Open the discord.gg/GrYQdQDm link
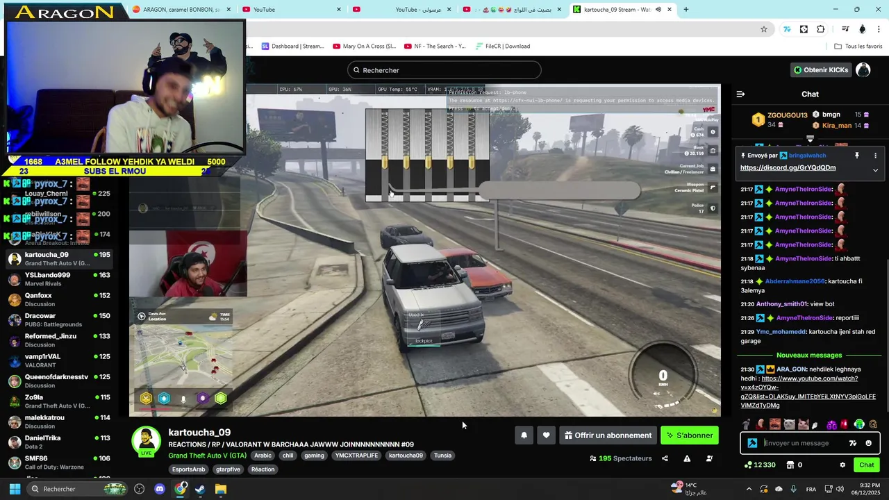Screen dimensions: 889x500 point(788,167)
